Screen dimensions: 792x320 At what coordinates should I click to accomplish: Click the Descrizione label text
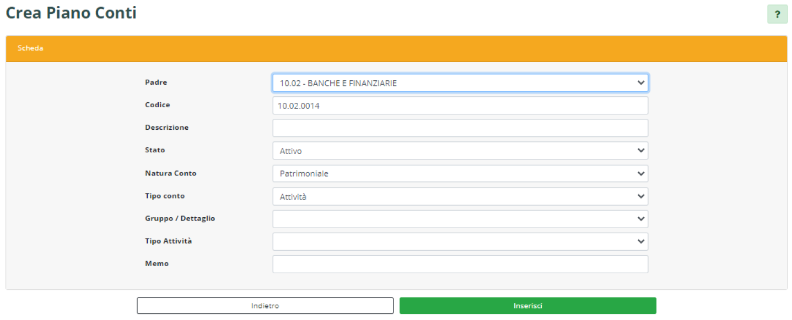[x=166, y=128]
